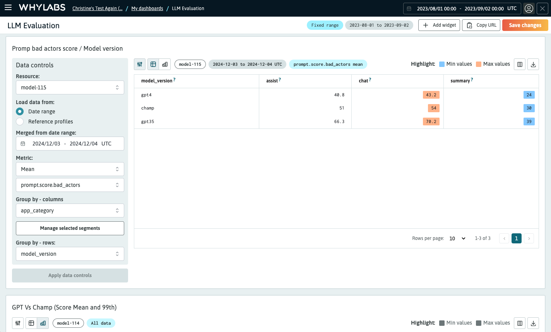Screen dimensions: 551x332
Task: Switch GPT Vs Champ widget to table view
Action: [31, 323]
